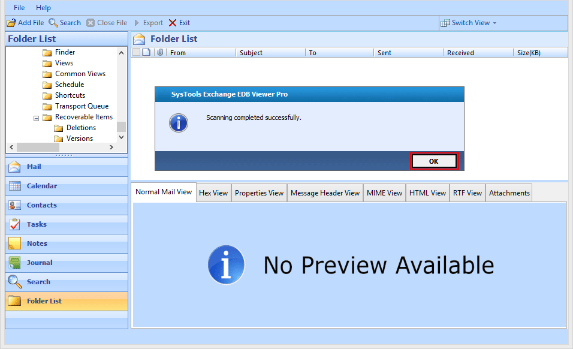Switch to the RTF View tab

[x=468, y=193]
